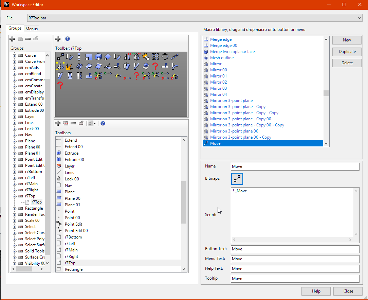368x300 pixels.
Task: Click the Layer icon in Toolbars list
Action: click(59, 166)
